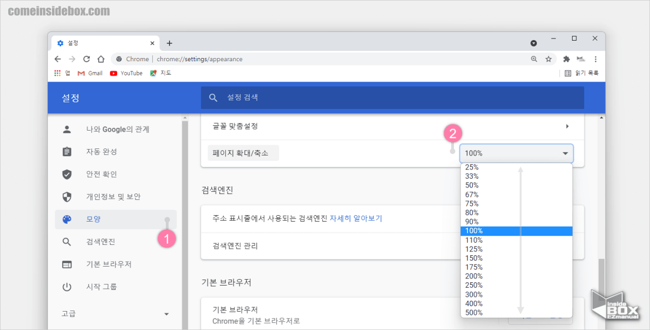Open the tab search dropdown circle icon

pos(534,43)
